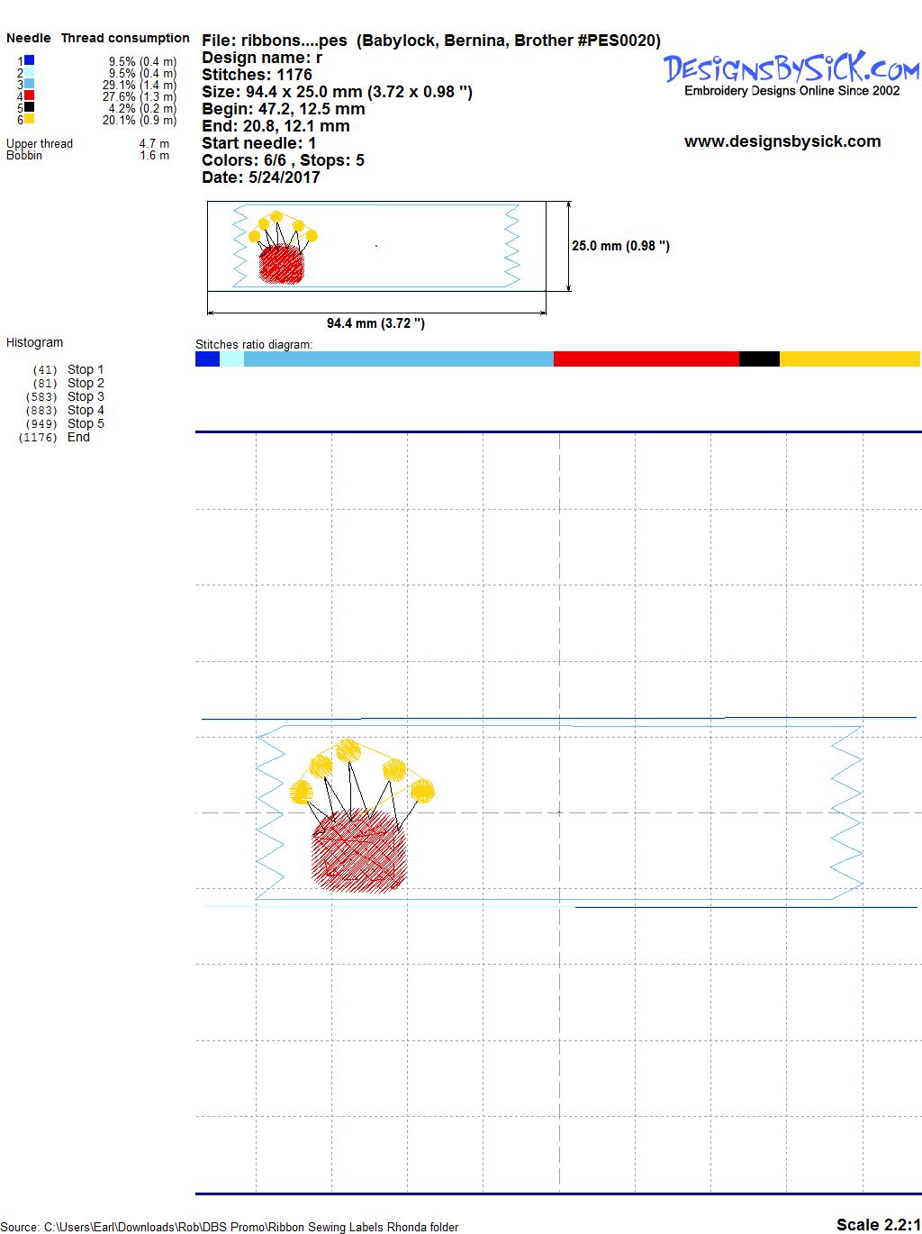The image size is (922, 1234).
Task: Select needle 6 yellow thread swatch
Action: (29, 119)
